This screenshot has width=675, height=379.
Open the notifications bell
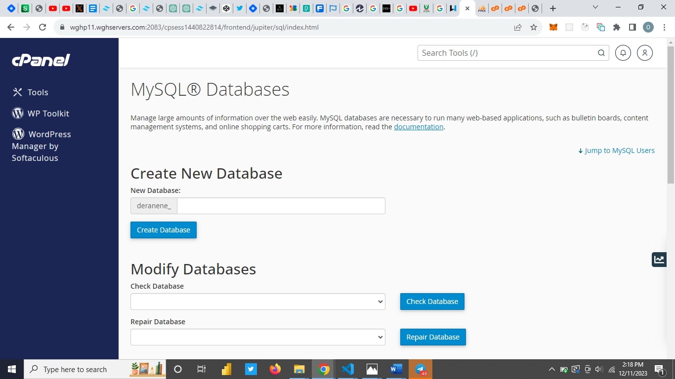[623, 53]
